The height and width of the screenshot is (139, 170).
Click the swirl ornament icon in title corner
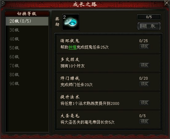click(x=2, y=3)
